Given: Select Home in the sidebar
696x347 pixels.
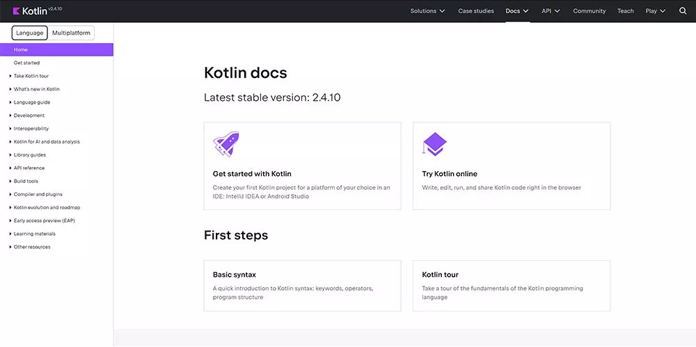Looking at the screenshot, I should tap(56, 49).
